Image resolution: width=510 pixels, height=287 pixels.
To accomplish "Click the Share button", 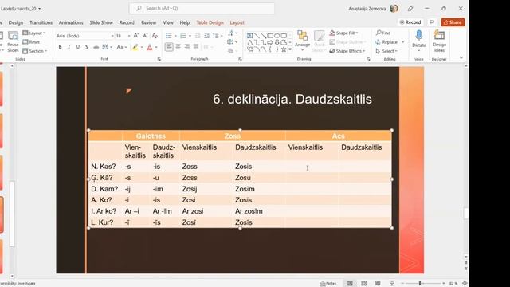I will [x=453, y=22].
